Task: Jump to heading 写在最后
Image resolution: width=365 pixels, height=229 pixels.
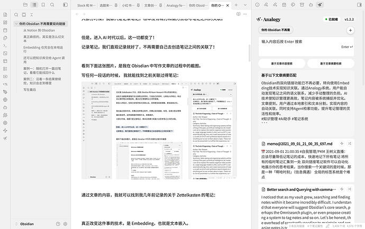Action: tap(30, 89)
